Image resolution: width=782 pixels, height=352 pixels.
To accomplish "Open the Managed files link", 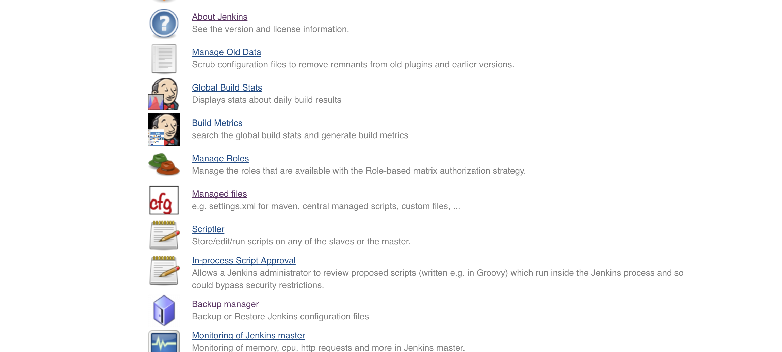I will 219,194.
